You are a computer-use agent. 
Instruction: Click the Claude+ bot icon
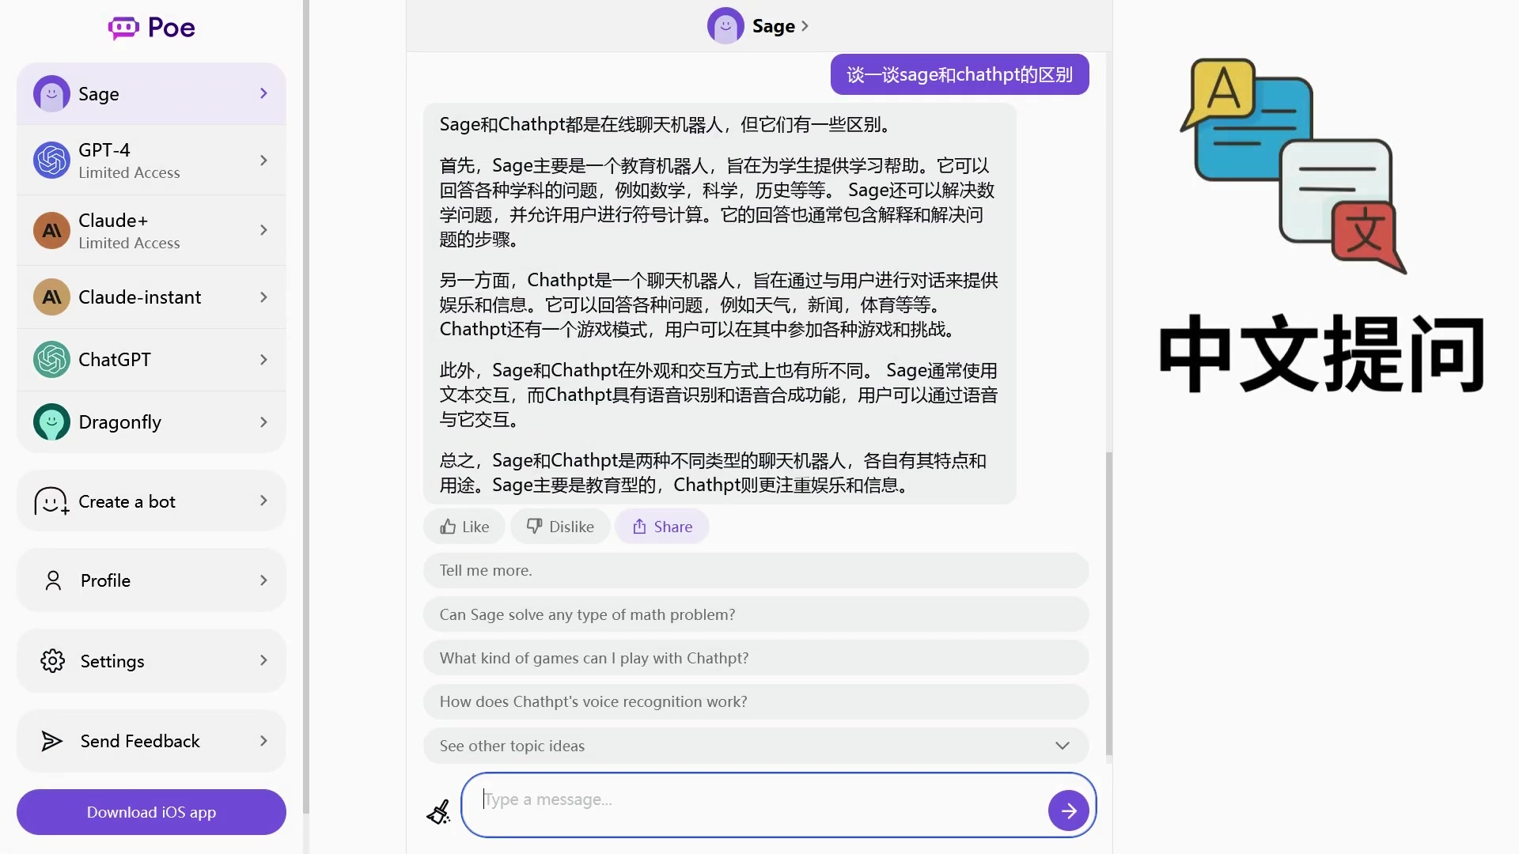coord(51,229)
